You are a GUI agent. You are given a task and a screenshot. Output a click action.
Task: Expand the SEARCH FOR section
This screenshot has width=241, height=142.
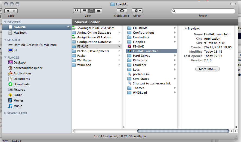tap(5, 113)
